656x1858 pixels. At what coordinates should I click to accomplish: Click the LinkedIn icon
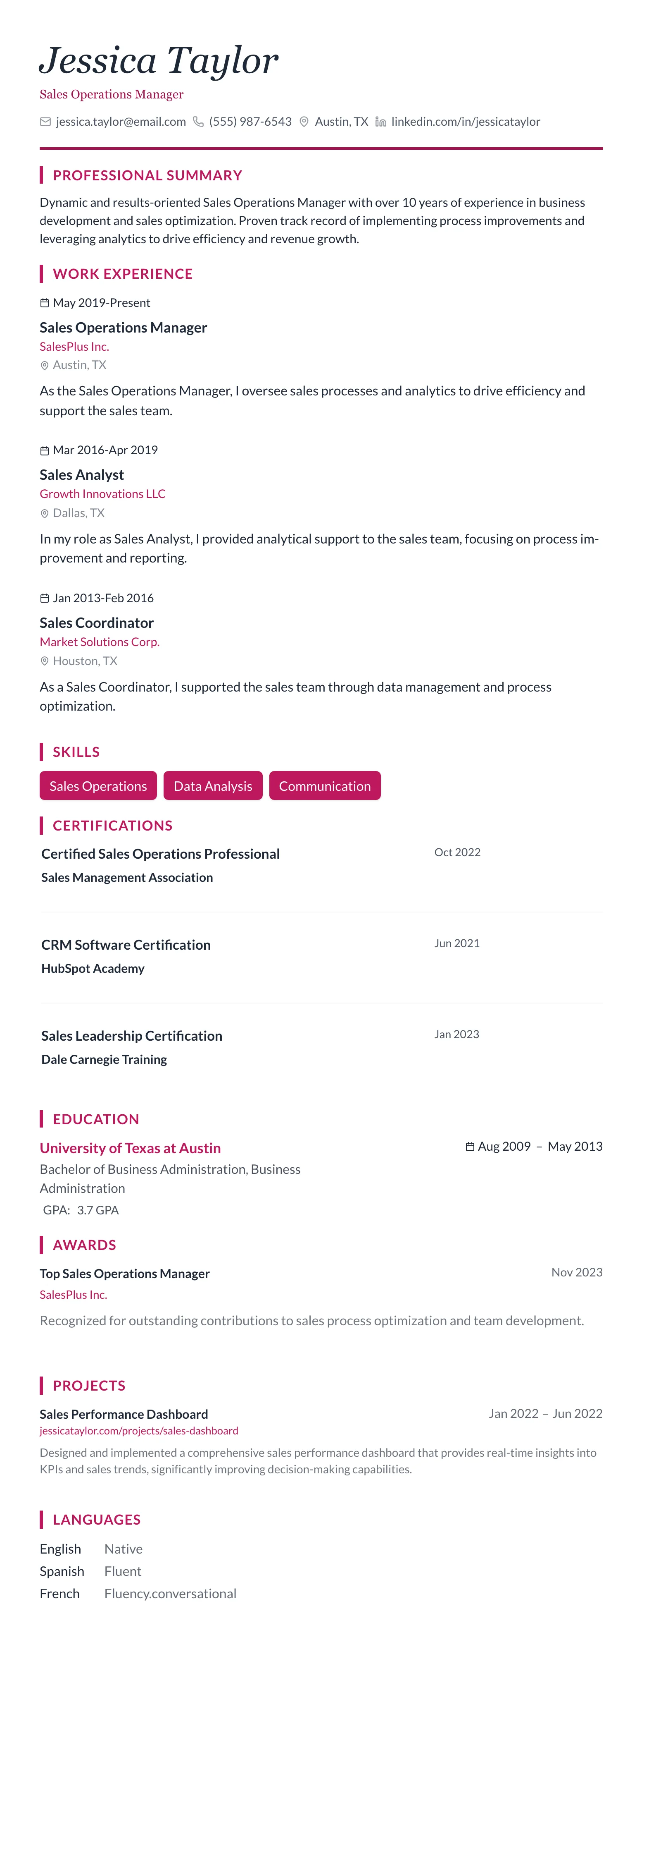coord(381,122)
